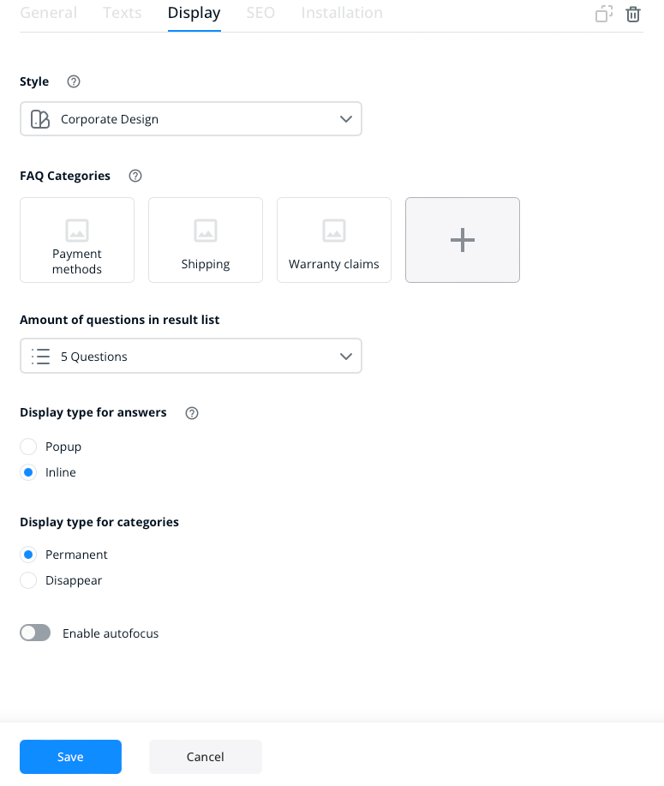Expand the 5 Questions amount dropdown

point(191,356)
